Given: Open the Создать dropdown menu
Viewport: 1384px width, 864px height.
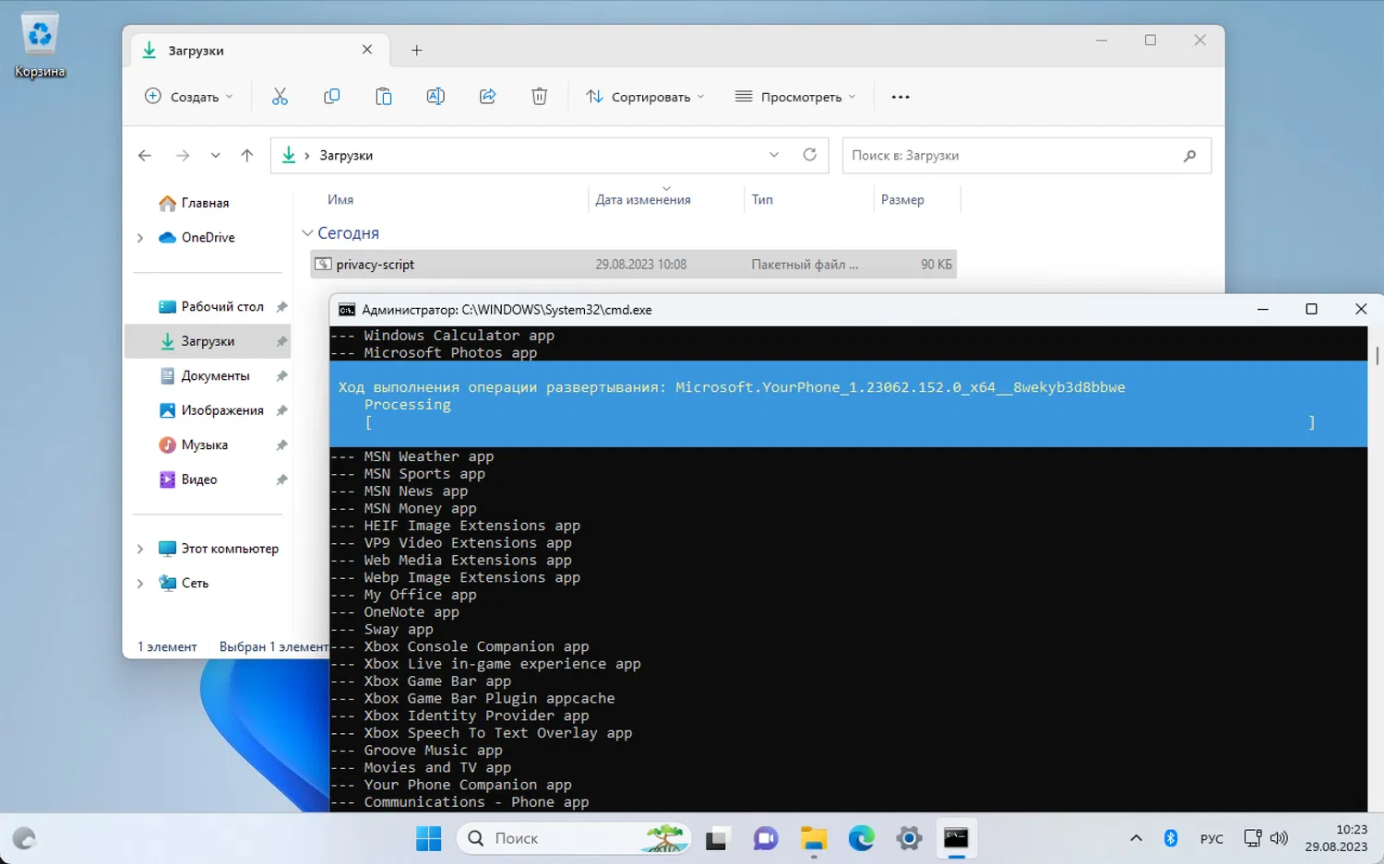Looking at the screenshot, I should [x=189, y=97].
